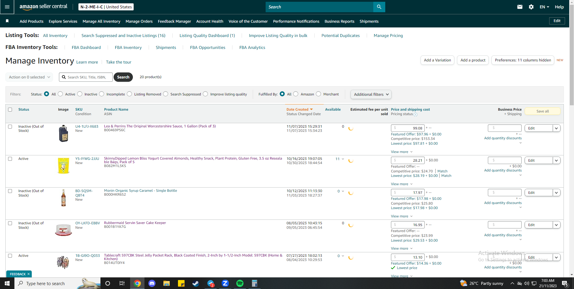Select the Active status radio button
This screenshot has width=574, height=289.
click(x=60, y=94)
